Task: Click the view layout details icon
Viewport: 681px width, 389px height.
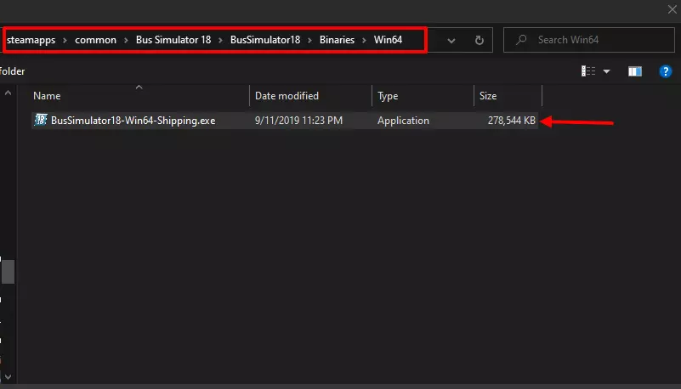Action: [588, 71]
